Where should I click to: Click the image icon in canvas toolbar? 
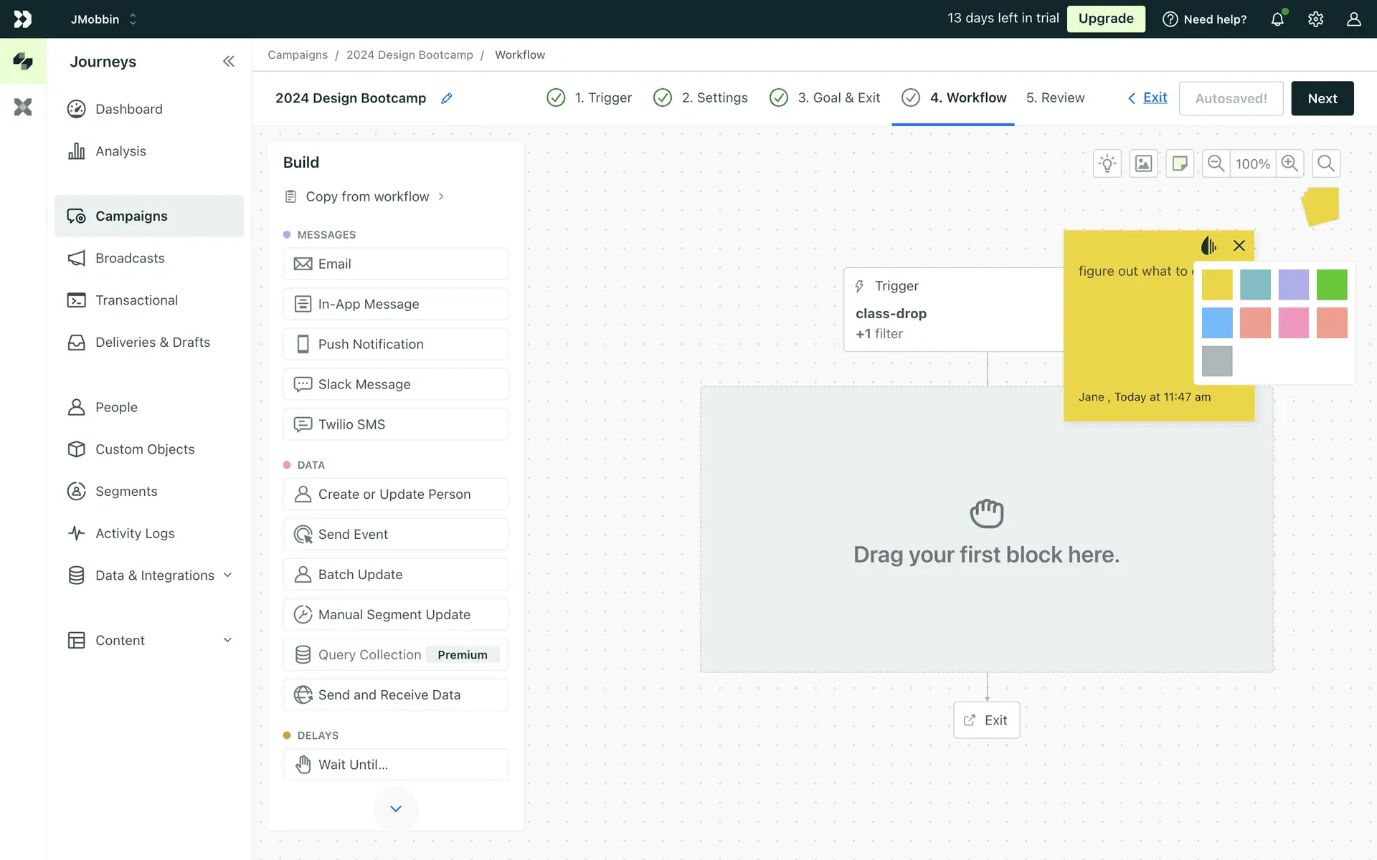point(1143,163)
